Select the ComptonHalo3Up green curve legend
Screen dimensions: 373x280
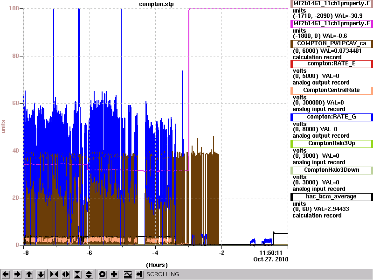coord(332,144)
